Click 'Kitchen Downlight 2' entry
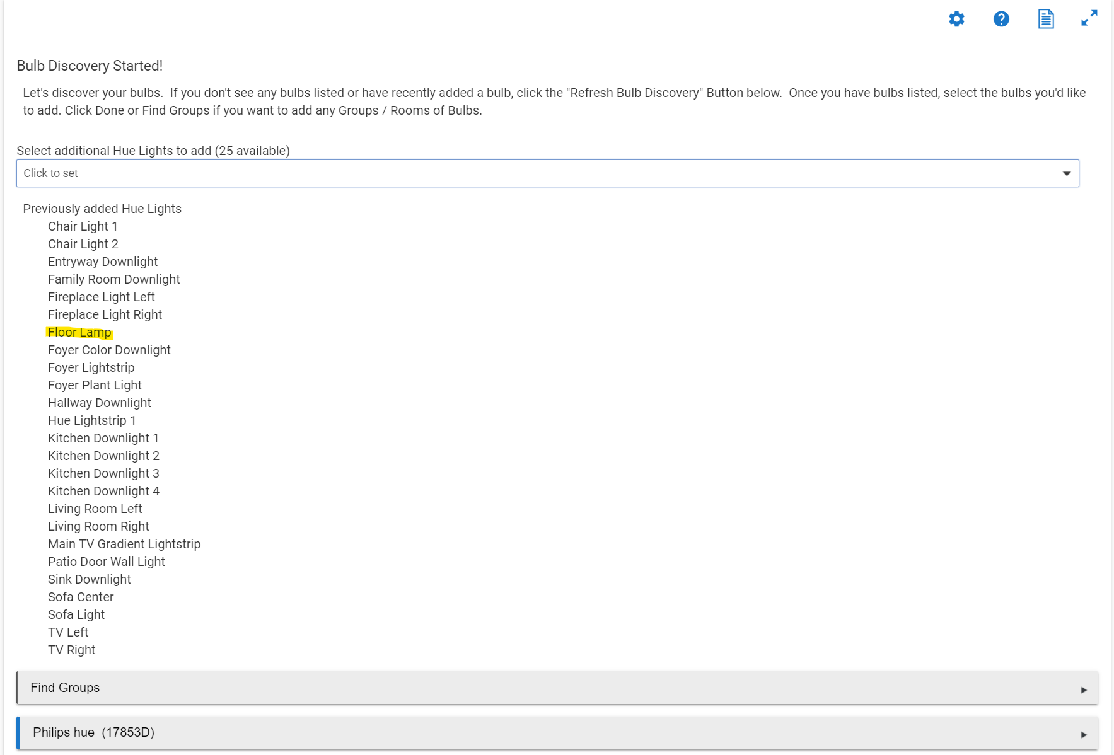The image size is (1114, 755). click(103, 456)
